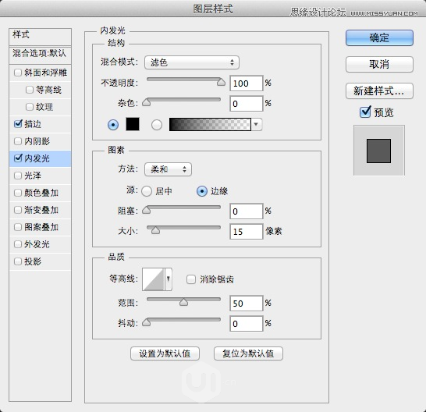This screenshot has width=426, height=412.
Task: Uncheck the 内发光 checkbox
Action: pyautogui.click(x=18, y=158)
